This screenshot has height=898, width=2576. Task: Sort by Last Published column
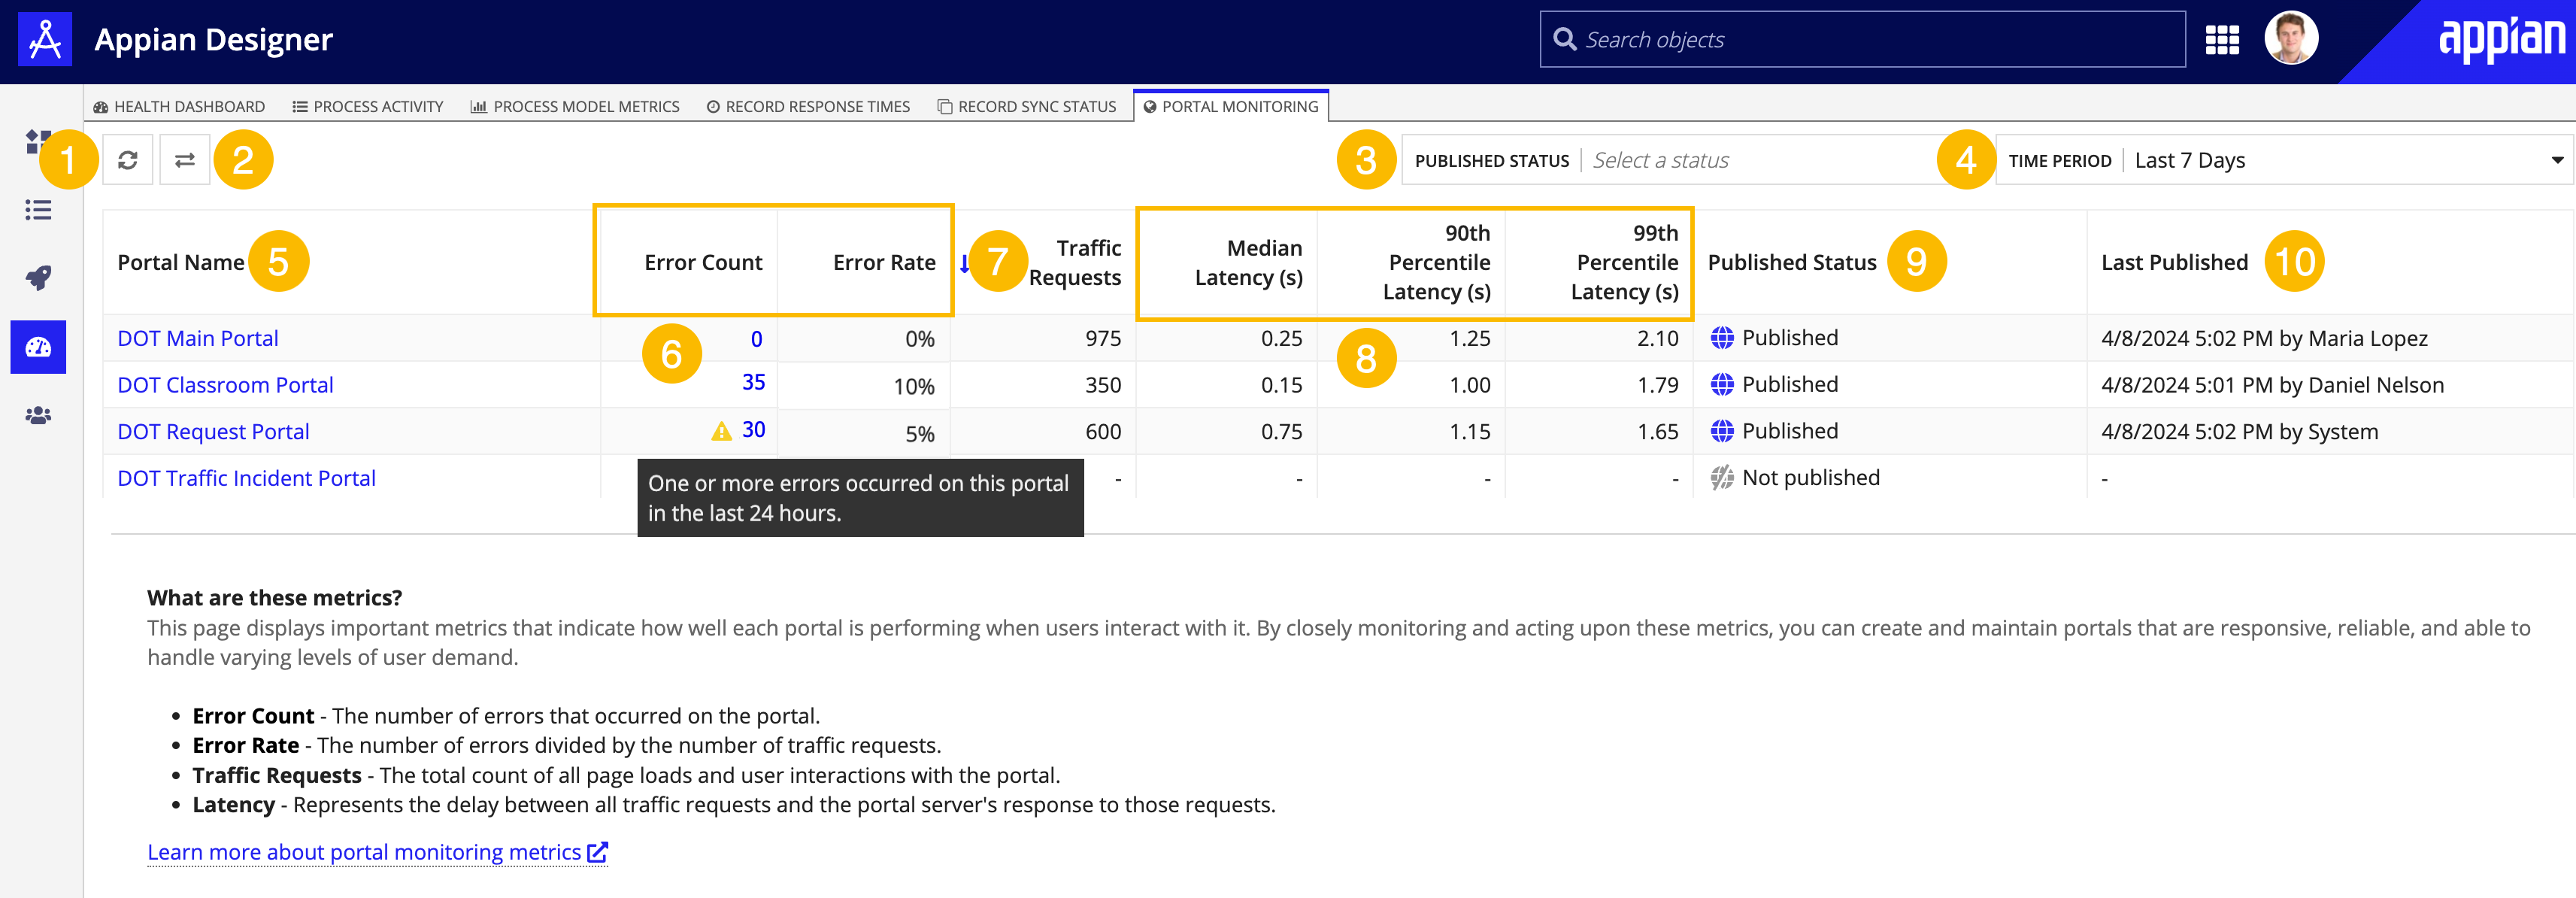(2174, 262)
